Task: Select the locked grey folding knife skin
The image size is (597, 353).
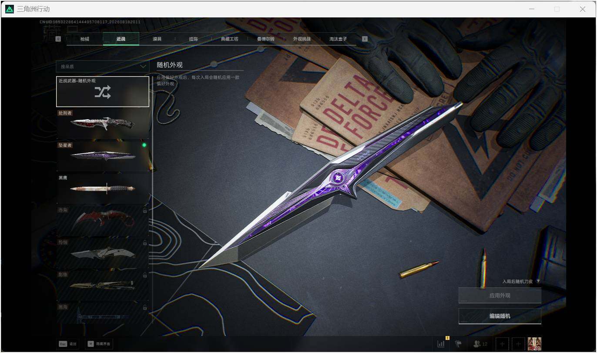Action: [x=103, y=252]
